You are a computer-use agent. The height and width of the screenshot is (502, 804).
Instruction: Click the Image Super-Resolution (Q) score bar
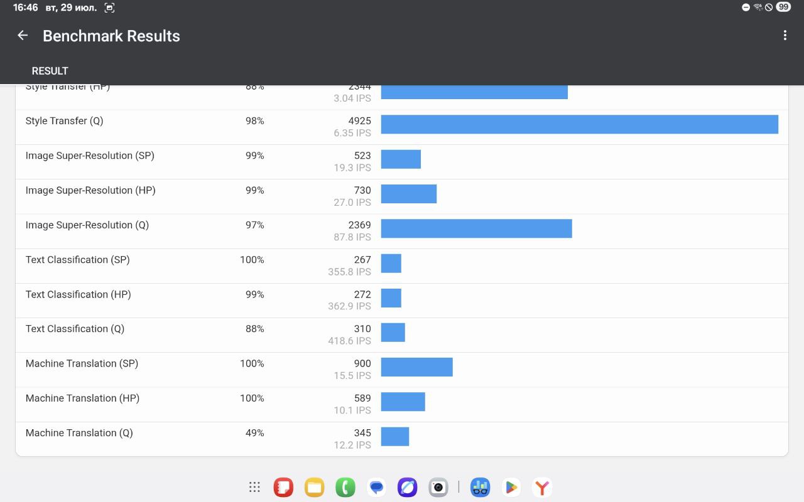(x=476, y=228)
